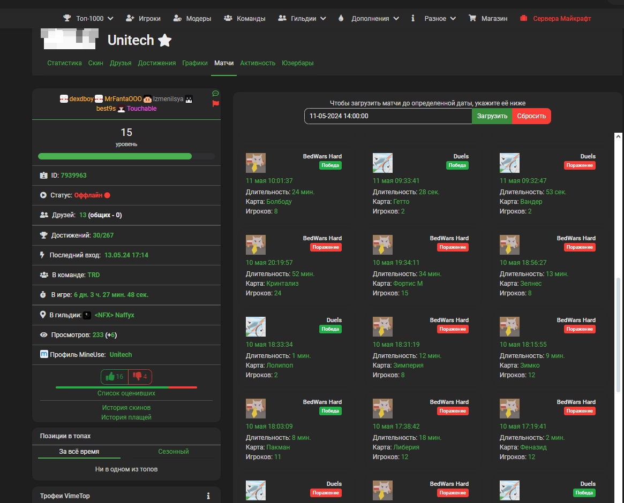Open the История скинов link

pos(126,408)
